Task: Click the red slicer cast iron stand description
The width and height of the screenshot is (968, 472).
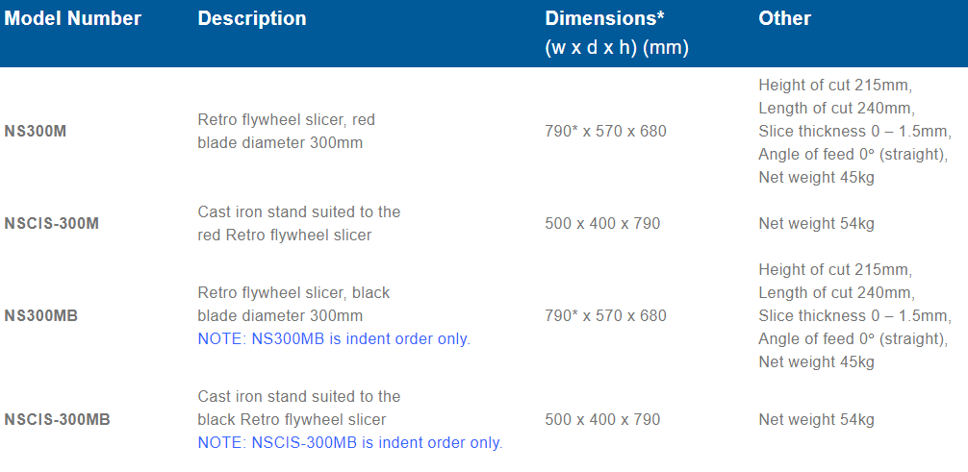Action: [298, 223]
